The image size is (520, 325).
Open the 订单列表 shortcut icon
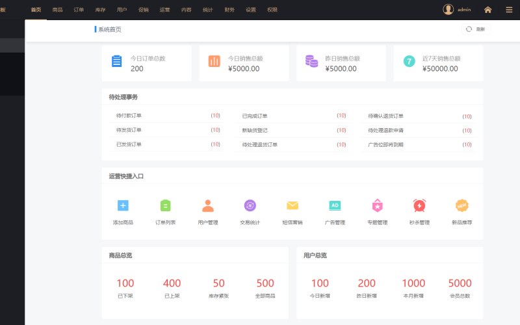pos(165,205)
